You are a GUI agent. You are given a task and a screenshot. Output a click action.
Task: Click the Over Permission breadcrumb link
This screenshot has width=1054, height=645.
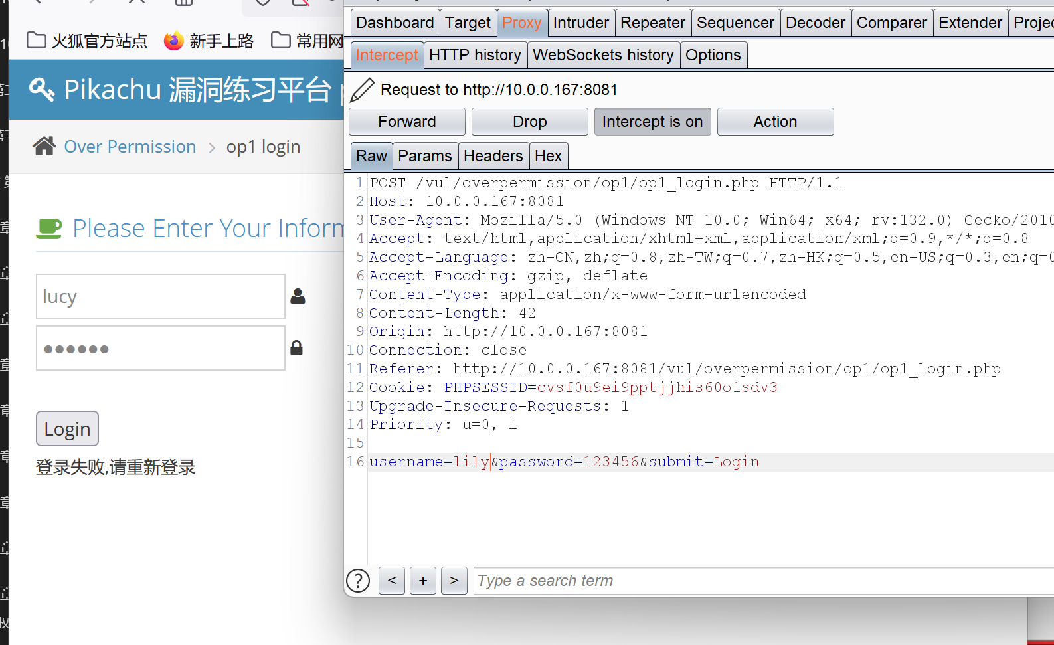click(x=130, y=147)
